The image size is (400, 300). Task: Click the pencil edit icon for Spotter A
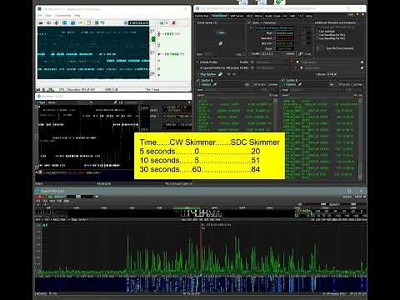pos(215,84)
